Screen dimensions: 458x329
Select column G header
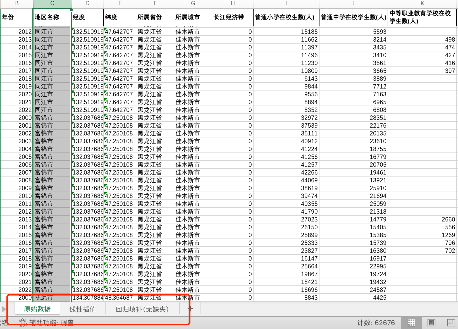[193, 4]
